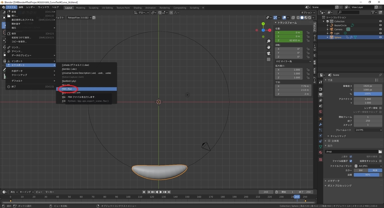
Task: Expand the Sphere item in the outliner
Action: coord(328,37)
